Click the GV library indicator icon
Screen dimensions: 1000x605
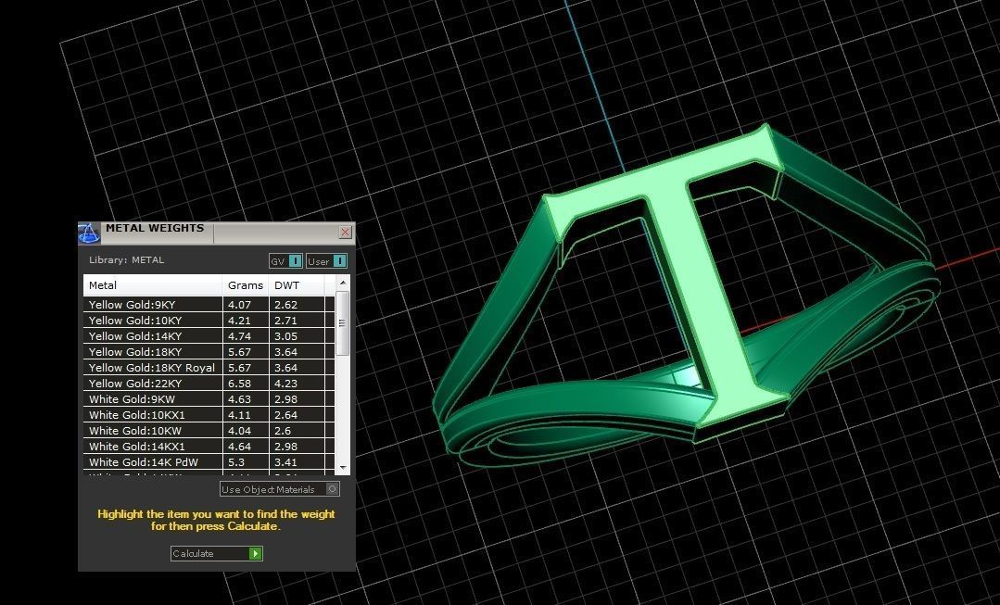tap(295, 260)
